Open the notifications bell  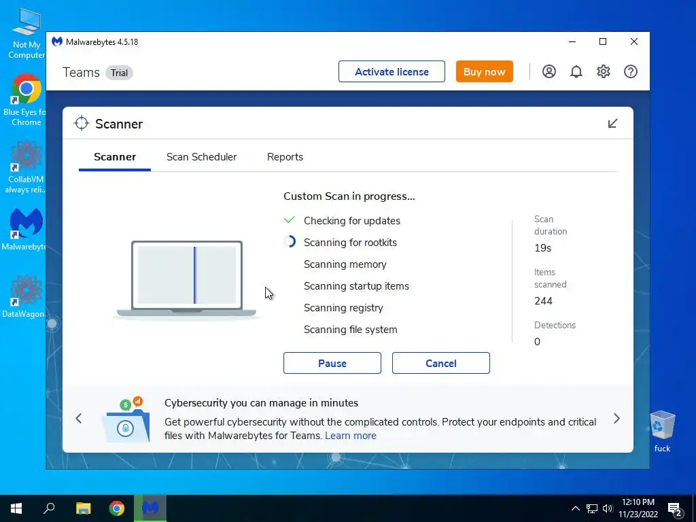(x=576, y=71)
